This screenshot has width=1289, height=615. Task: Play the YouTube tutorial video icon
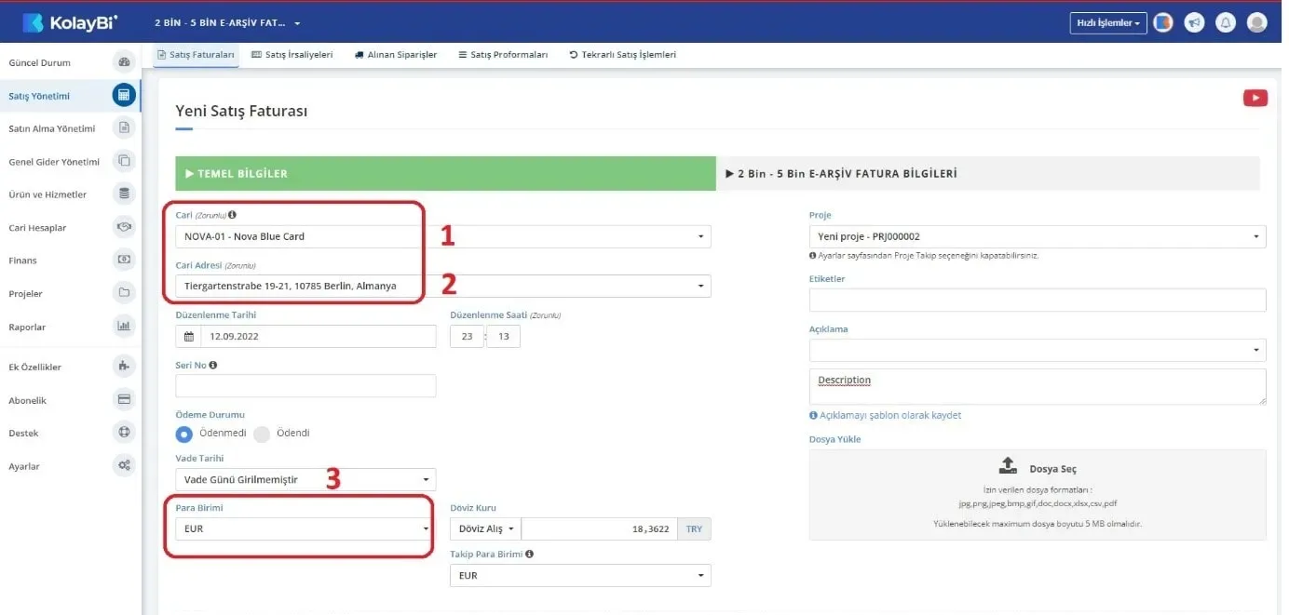click(x=1255, y=98)
